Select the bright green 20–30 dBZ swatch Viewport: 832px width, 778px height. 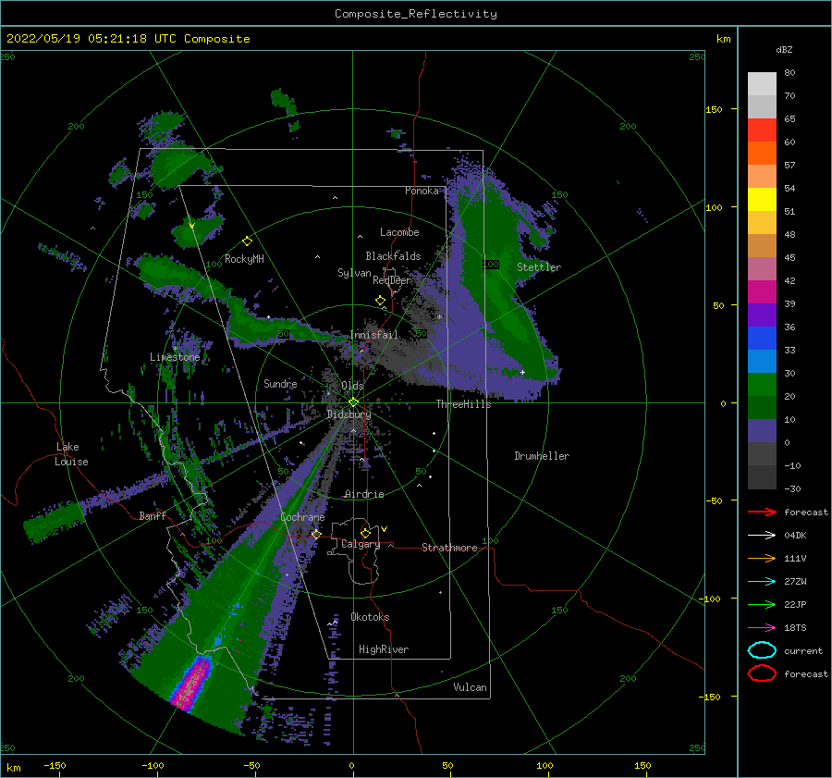click(762, 385)
